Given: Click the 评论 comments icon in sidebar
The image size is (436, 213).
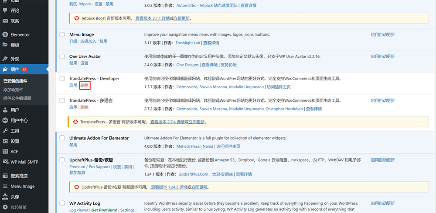Looking at the screenshot, I should (5, 10).
